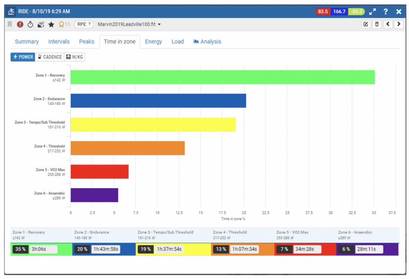Click the stopwatch timer icon
The width and height of the screenshot is (409, 279).
point(30,24)
